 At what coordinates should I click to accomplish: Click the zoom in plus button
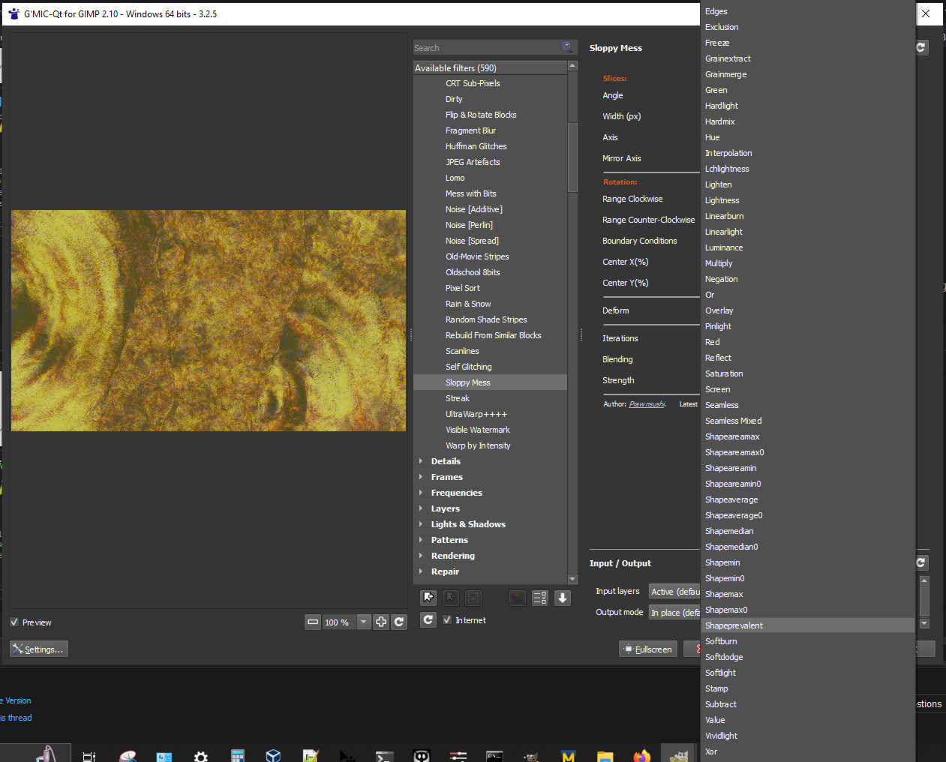click(x=381, y=622)
